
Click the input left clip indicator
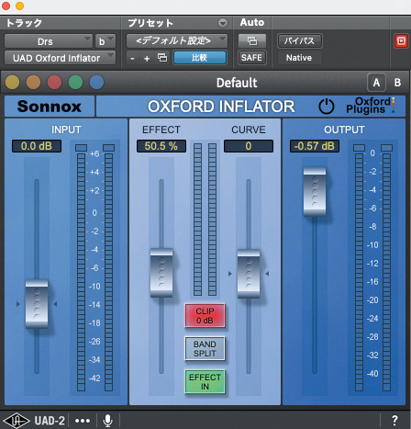81,148
